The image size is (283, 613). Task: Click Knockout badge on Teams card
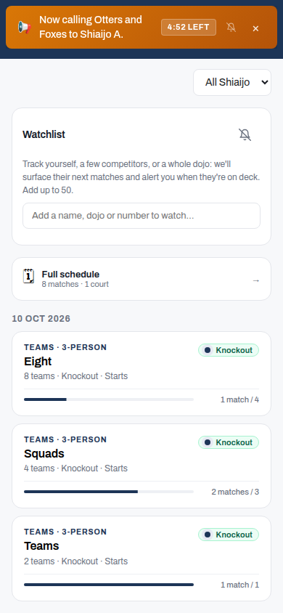click(x=229, y=535)
